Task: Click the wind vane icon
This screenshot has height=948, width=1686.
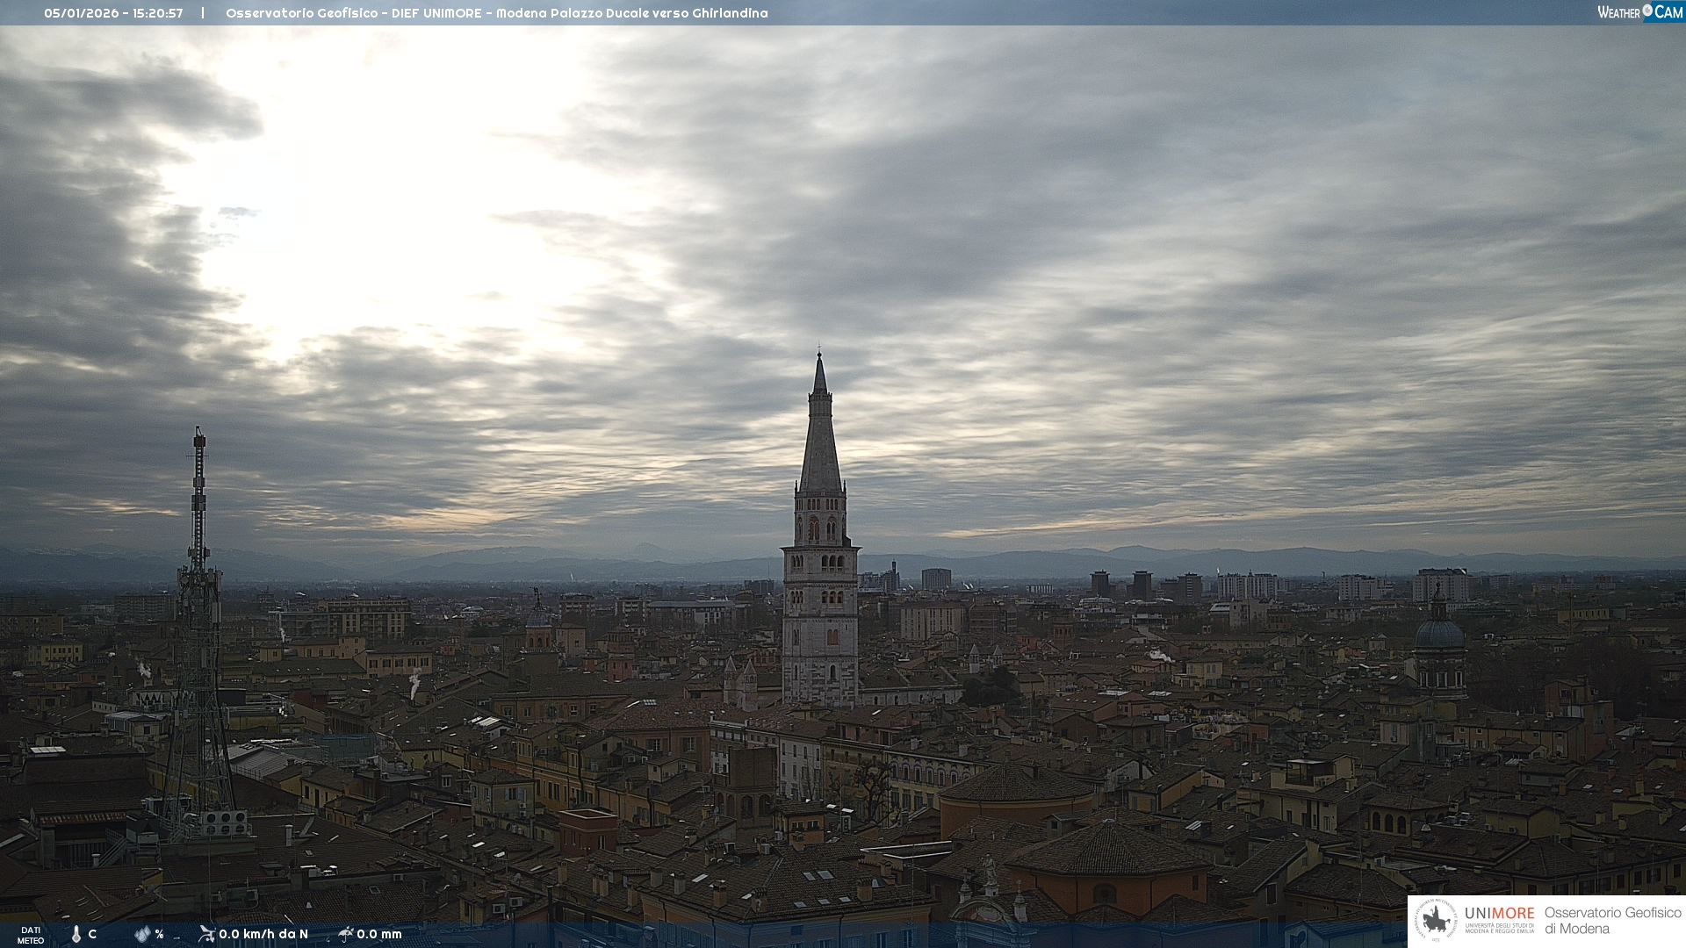Action: (206, 934)
